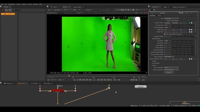
Task: Open the Export Queue tab
Action: point(77,7)
